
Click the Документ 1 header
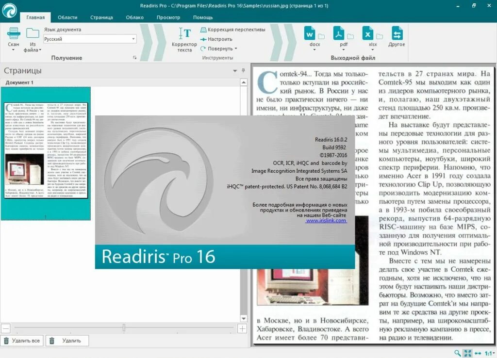[x=19, y=82]
